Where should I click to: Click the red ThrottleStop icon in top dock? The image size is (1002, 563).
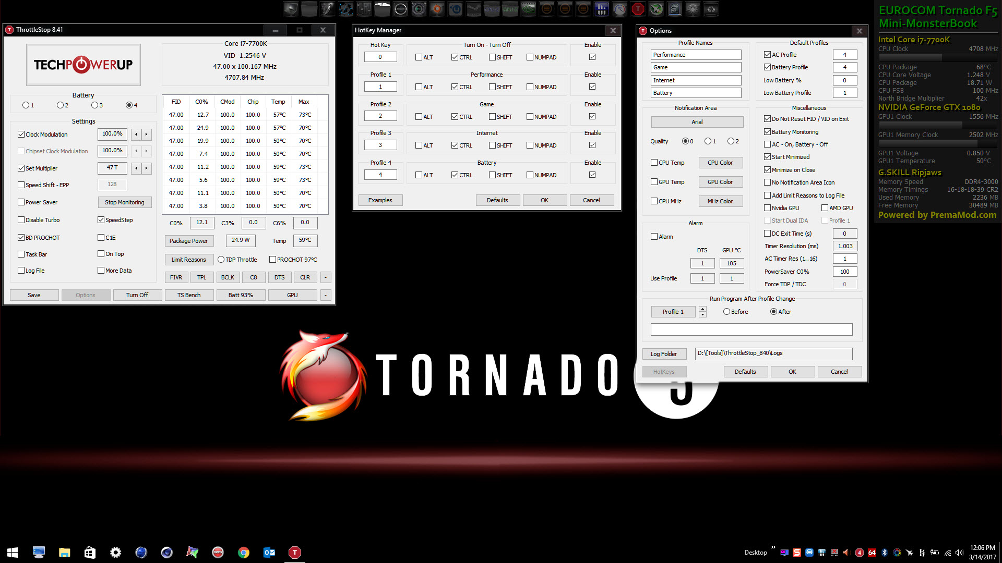tap(638, 9)
